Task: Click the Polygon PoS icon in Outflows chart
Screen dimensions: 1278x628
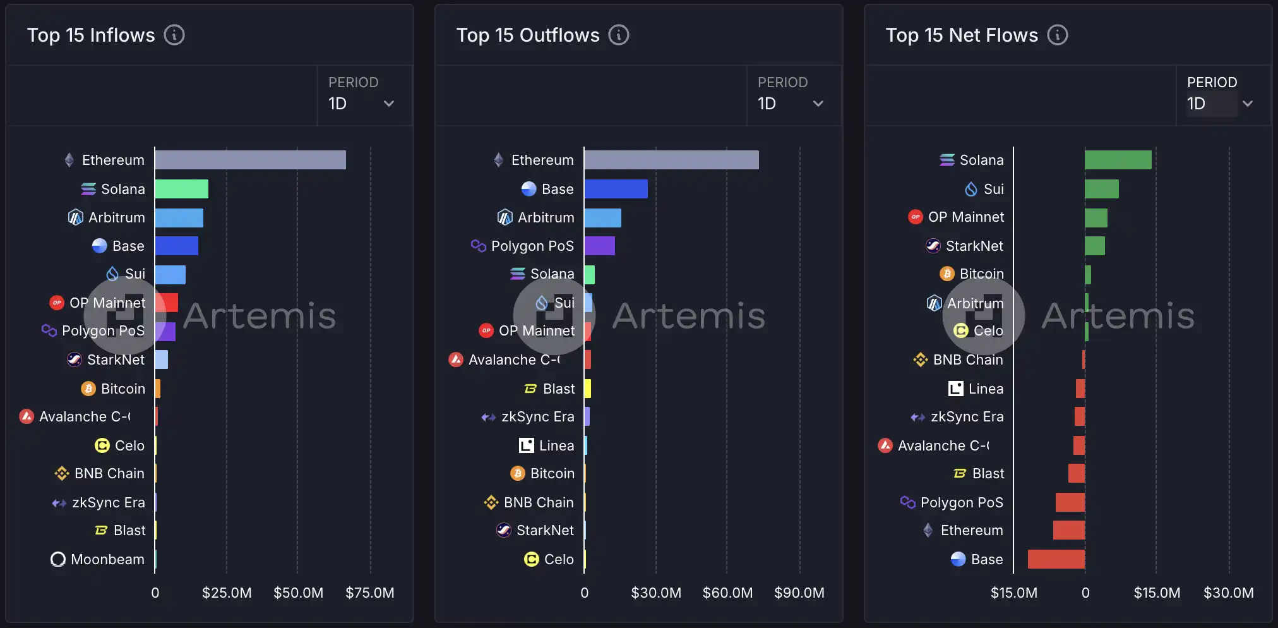Action: point(479,246)
